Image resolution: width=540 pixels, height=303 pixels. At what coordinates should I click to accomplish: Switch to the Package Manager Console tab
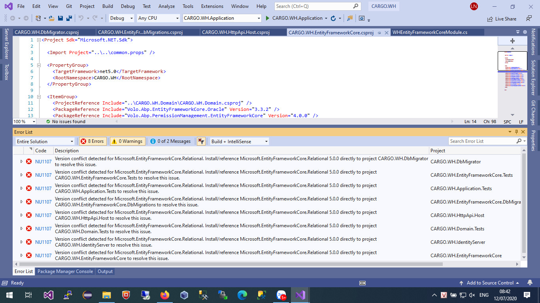coord(65,271)
